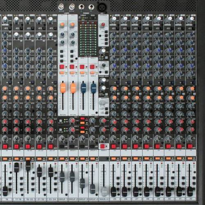The height and width of the screenshot is (205, 205).
Task: Select the GROUP 4 fader
Action: [93, 189]
